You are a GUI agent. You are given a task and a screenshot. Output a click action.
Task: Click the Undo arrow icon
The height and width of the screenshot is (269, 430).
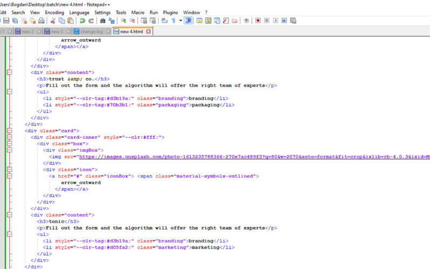[x=82, y=20]
